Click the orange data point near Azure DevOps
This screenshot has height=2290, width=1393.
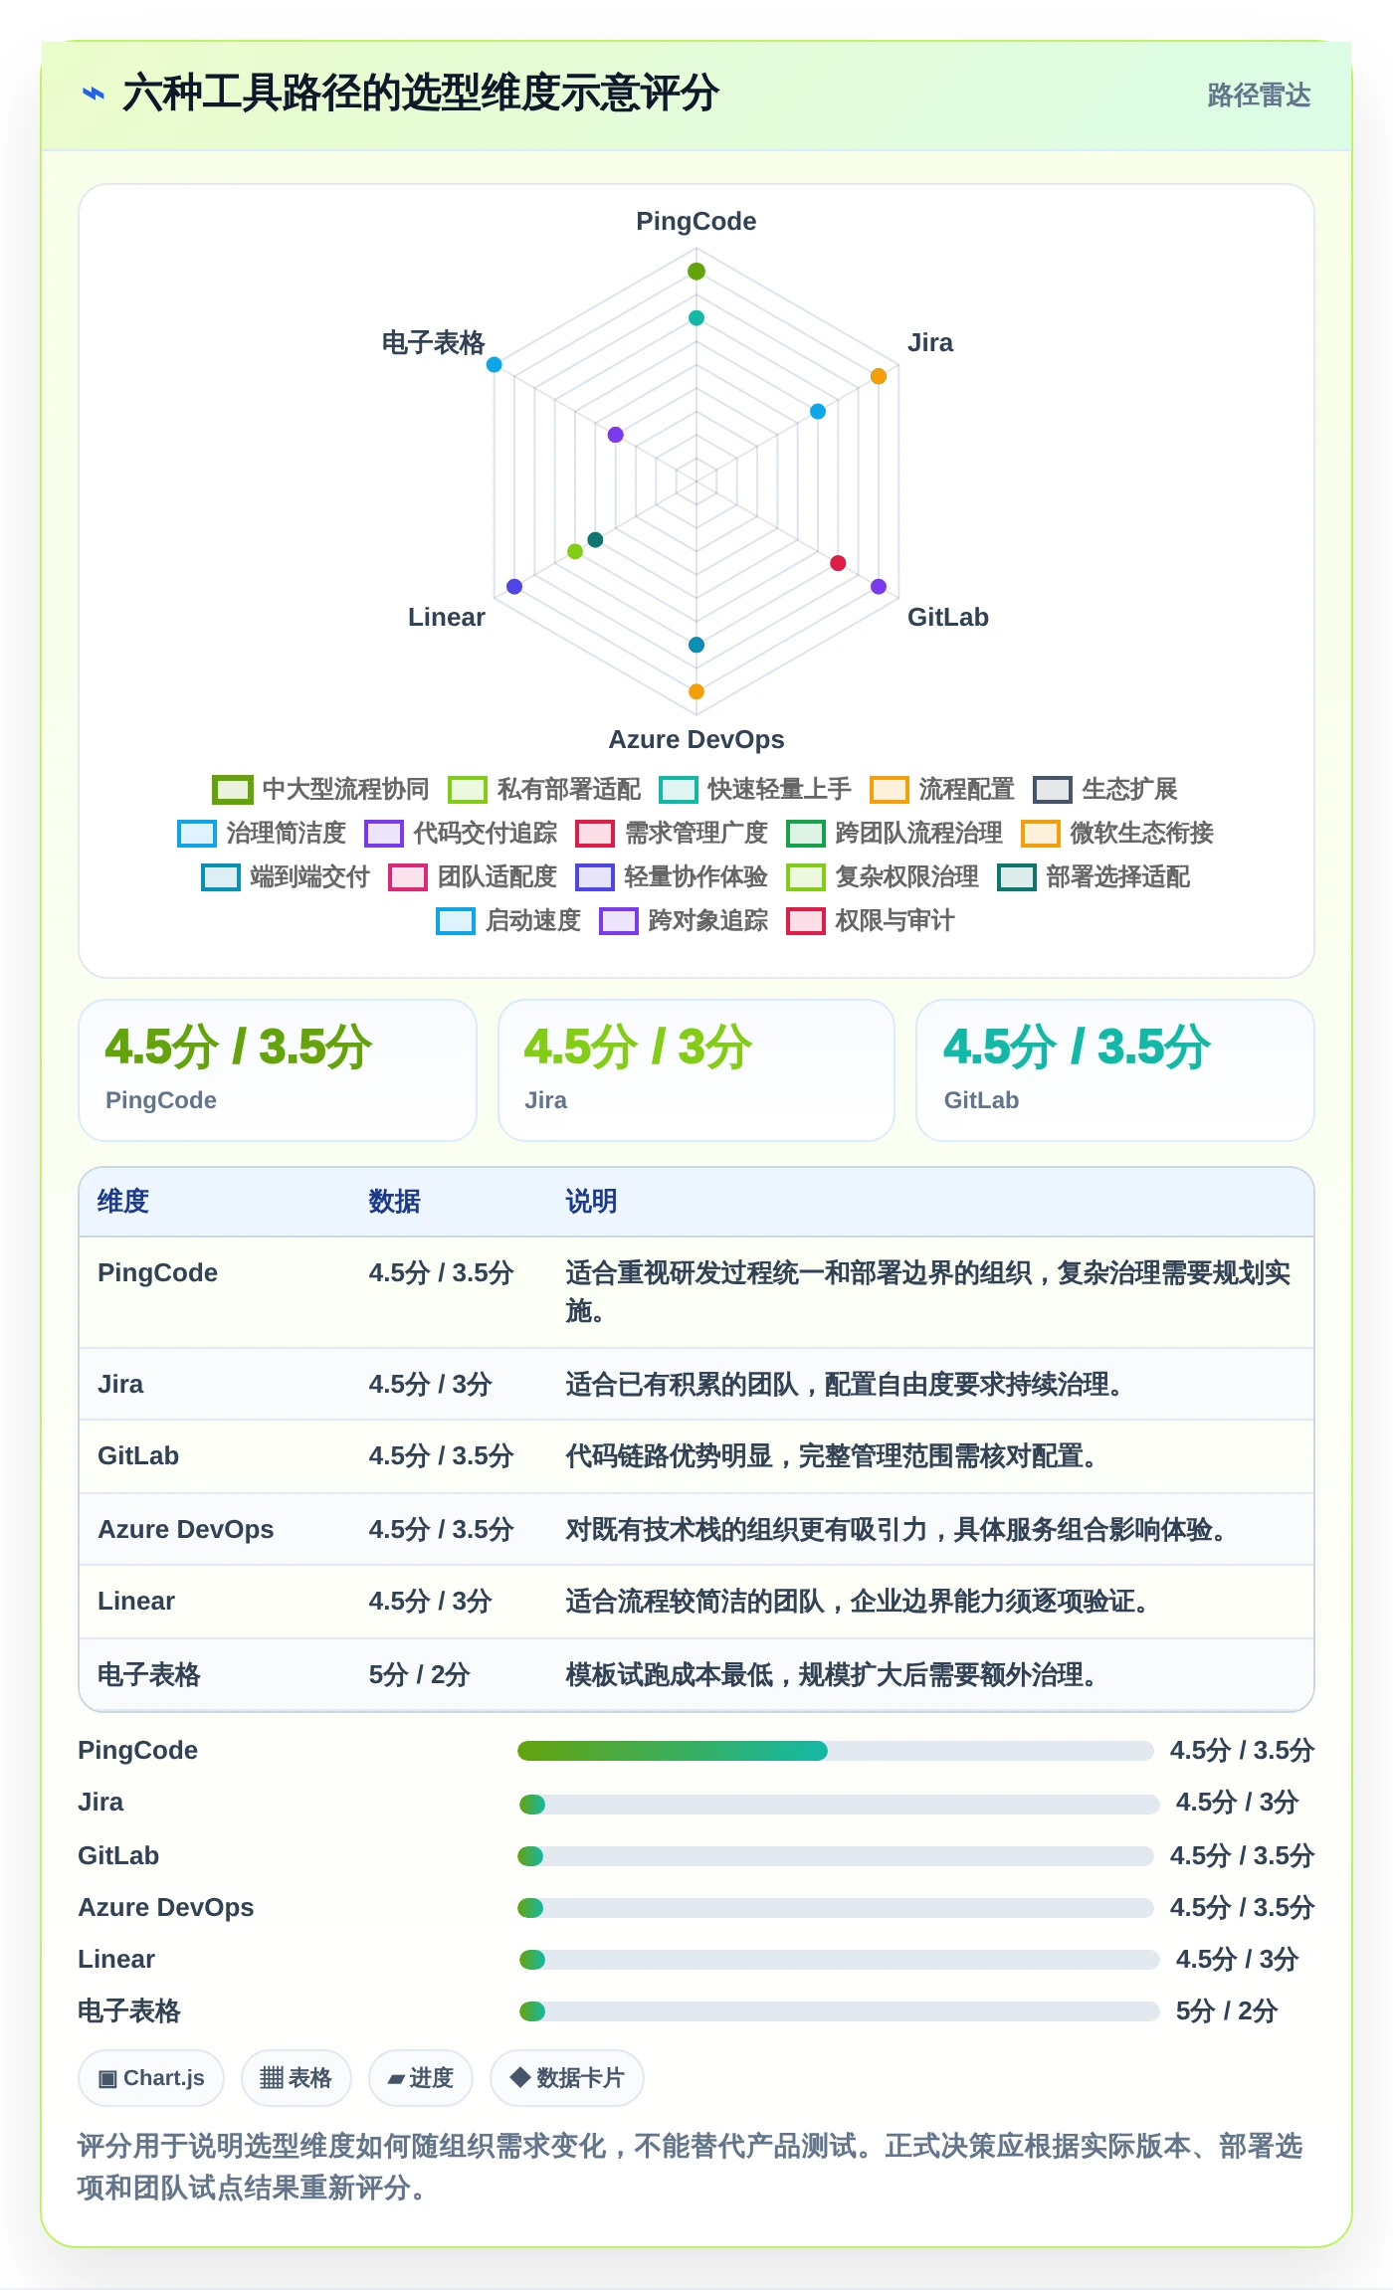coord(696,691)
